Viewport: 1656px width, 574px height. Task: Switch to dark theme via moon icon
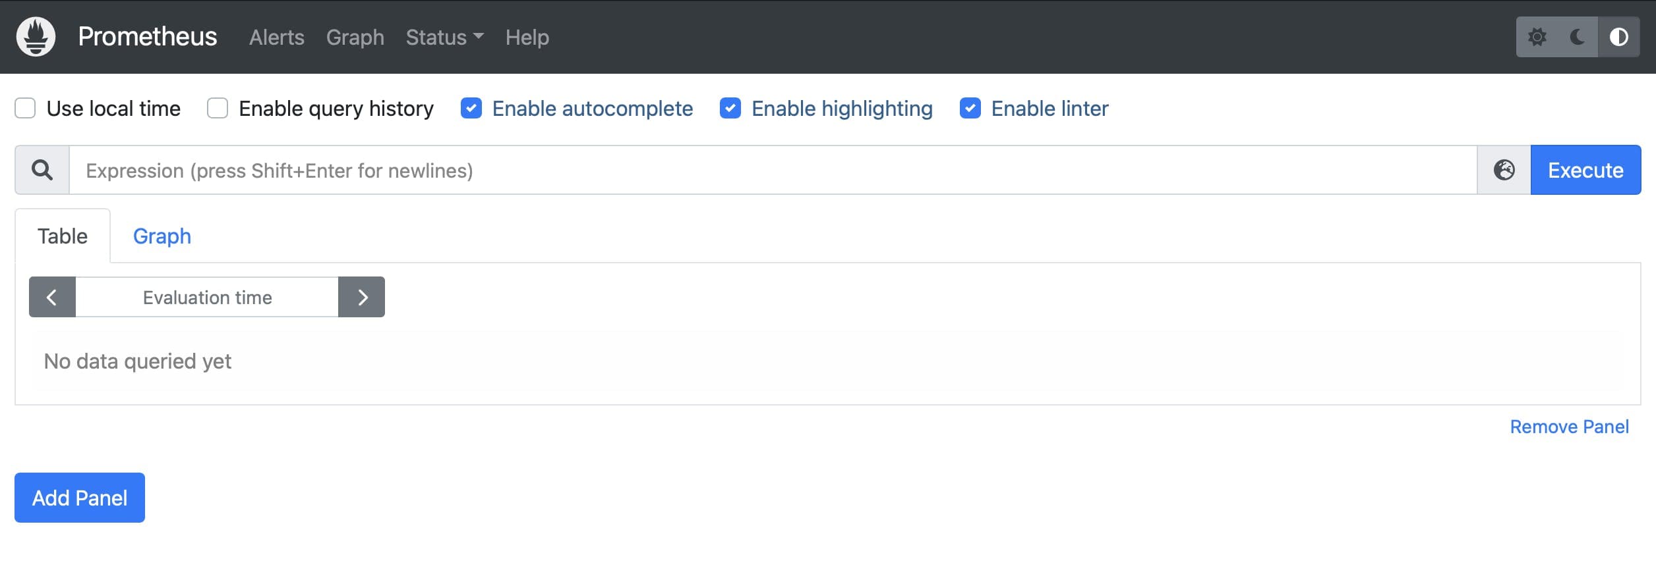click(1577, 37)
